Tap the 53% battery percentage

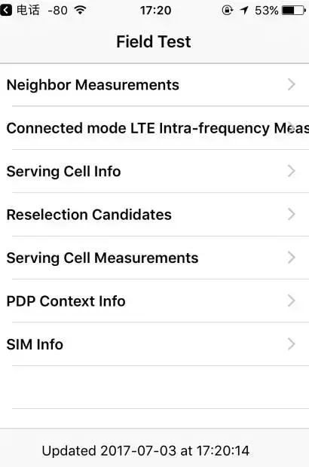point(266,11)
